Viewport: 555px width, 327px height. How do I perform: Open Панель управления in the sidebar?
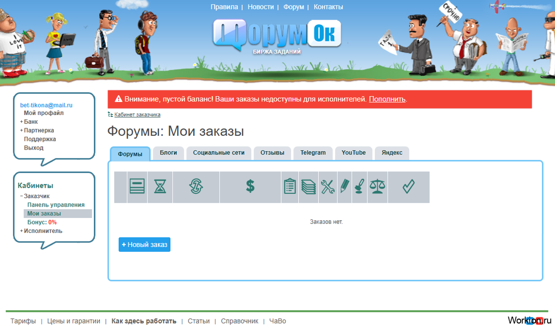(x=56, y=205)
